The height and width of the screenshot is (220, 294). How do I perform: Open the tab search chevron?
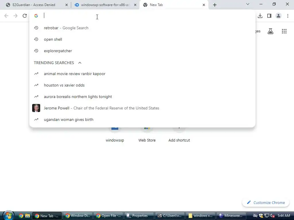tap(248, 4)
